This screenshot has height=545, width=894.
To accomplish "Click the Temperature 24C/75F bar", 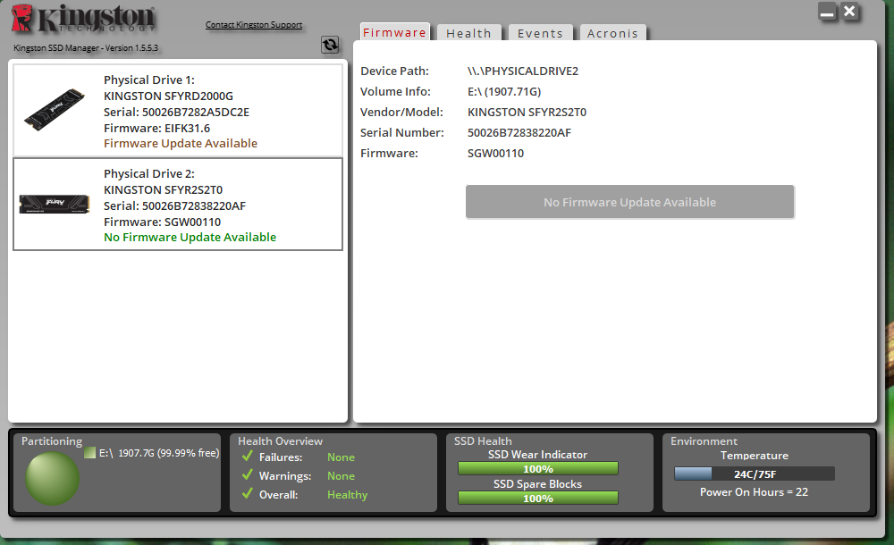I will [755, 474].
